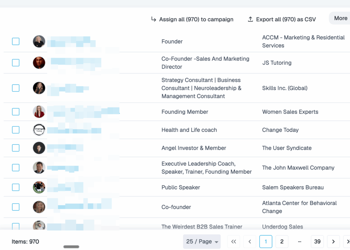Open the 25 / Page dropdown
This screenshot has width=350, height=250.
(202, 241)
